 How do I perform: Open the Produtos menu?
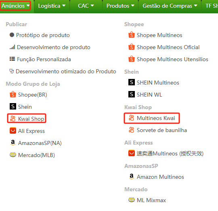[x=120, y=6]
